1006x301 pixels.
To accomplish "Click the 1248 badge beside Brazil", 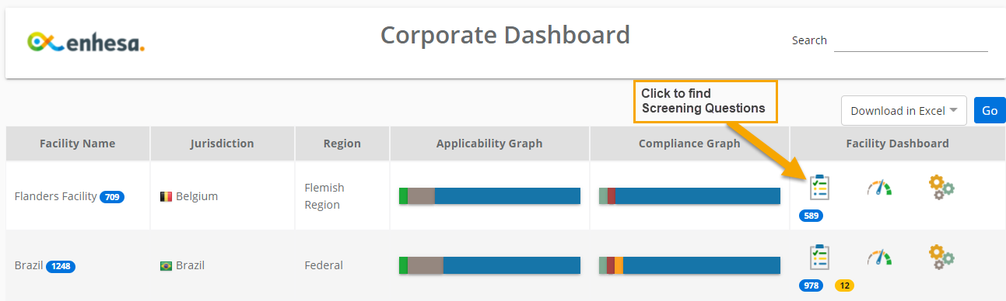I will point(61,267).
